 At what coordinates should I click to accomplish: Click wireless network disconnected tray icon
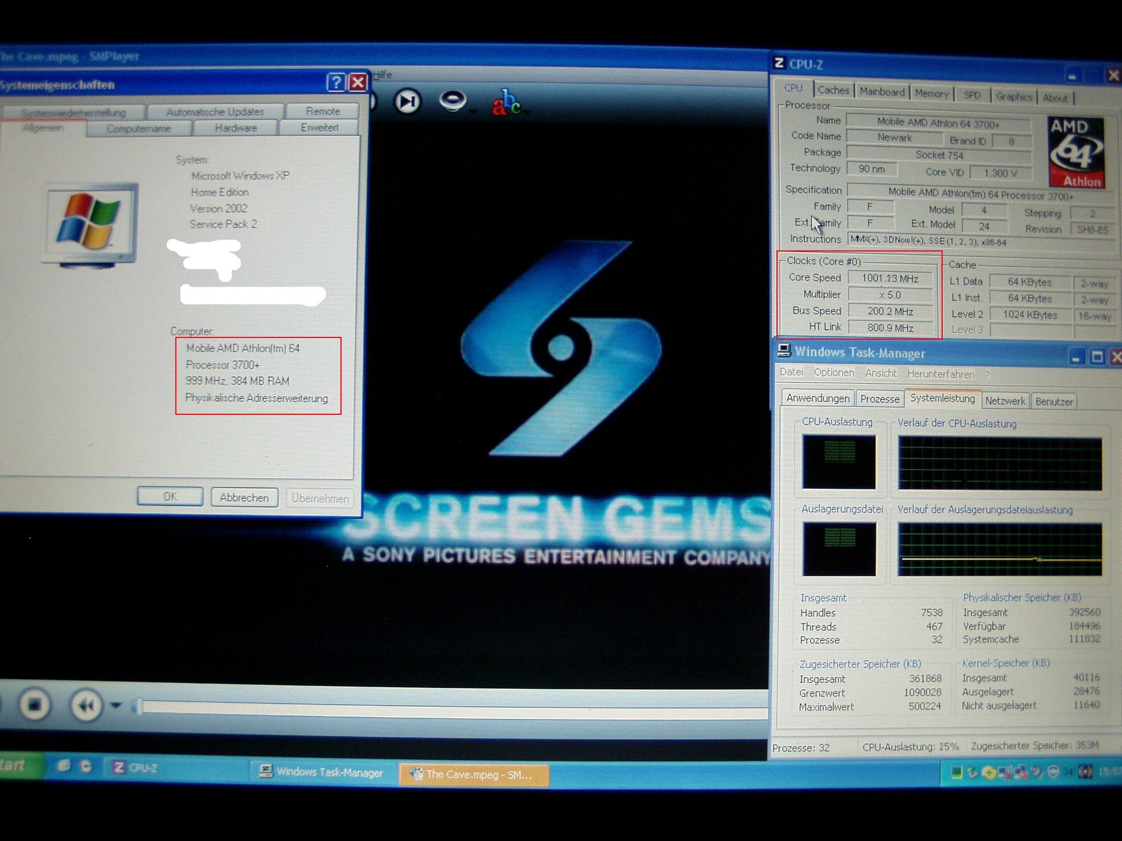[1005, 772]
